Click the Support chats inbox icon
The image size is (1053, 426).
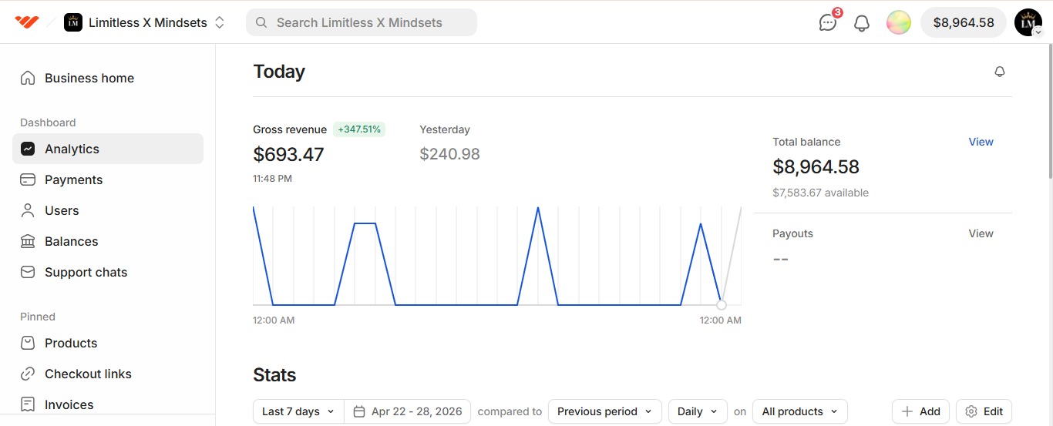point(28,272)
